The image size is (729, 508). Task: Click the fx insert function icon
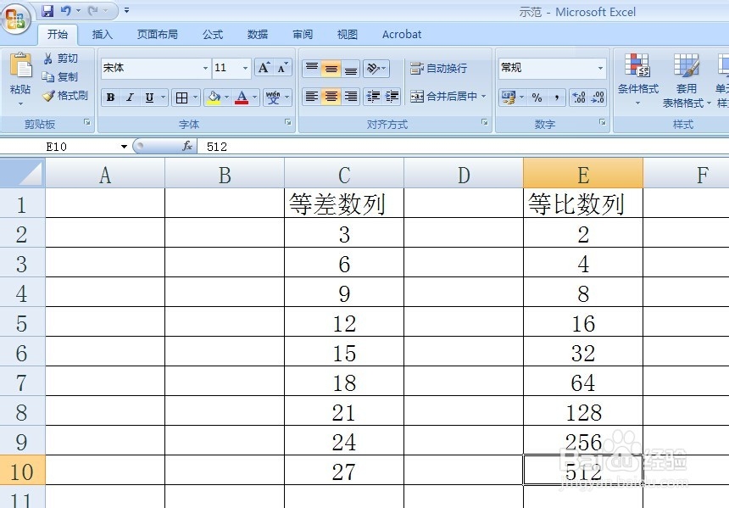tap(187, 147)
